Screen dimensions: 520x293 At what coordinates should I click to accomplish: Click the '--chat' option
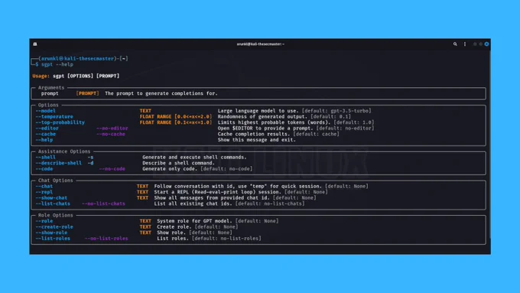pyautogui.click(x=44, y=186)
